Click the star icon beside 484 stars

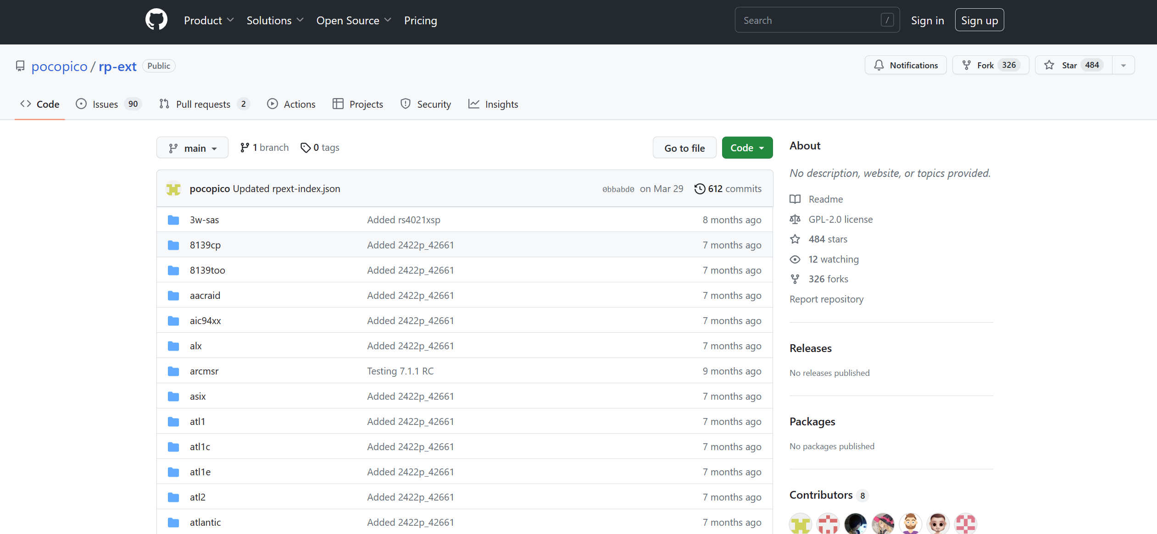pyautogui.click(x=795, y=239)
